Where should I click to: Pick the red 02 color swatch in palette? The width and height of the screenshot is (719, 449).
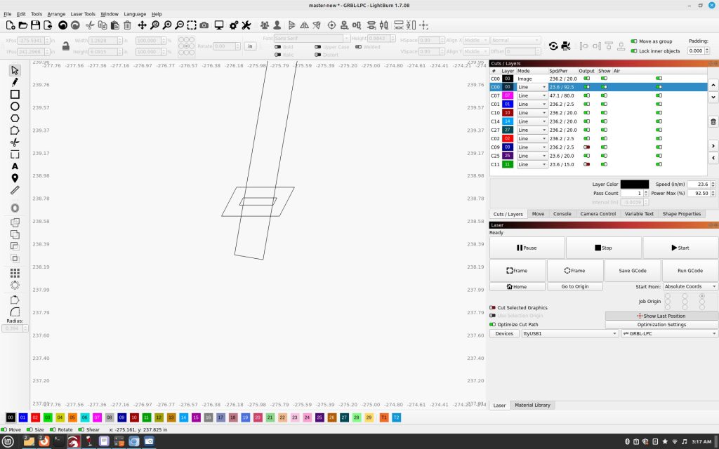pos(35,417)
